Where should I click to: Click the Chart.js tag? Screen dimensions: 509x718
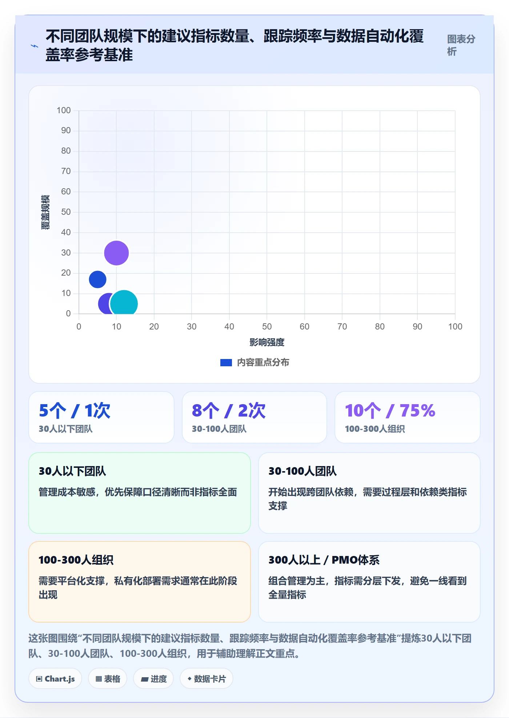tap(55, 679)
